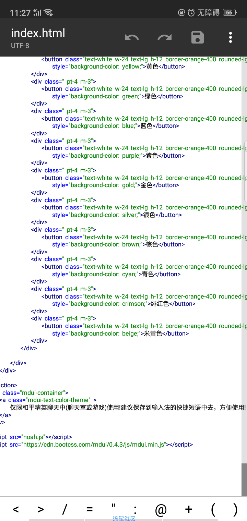Tap the battery indicator showing 66
This screenshot has height=521, width=247.
pyautogui.click(x=229, y=13)
